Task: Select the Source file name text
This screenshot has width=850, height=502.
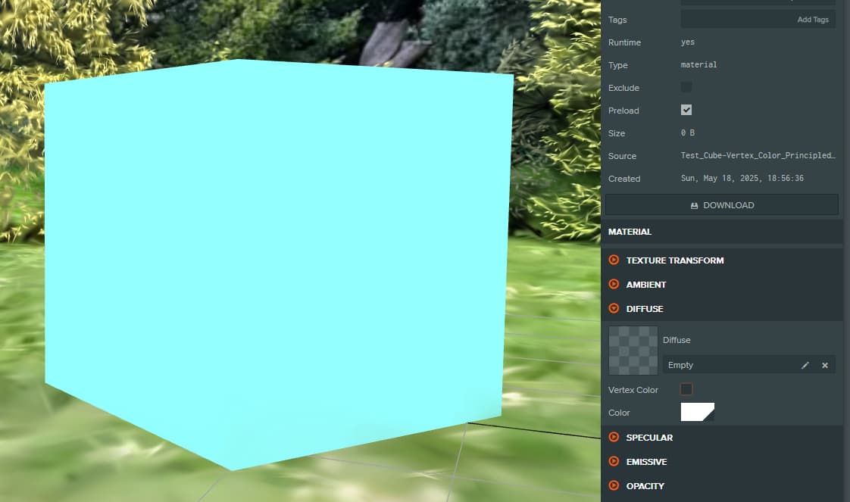Action: coord(758,155)
